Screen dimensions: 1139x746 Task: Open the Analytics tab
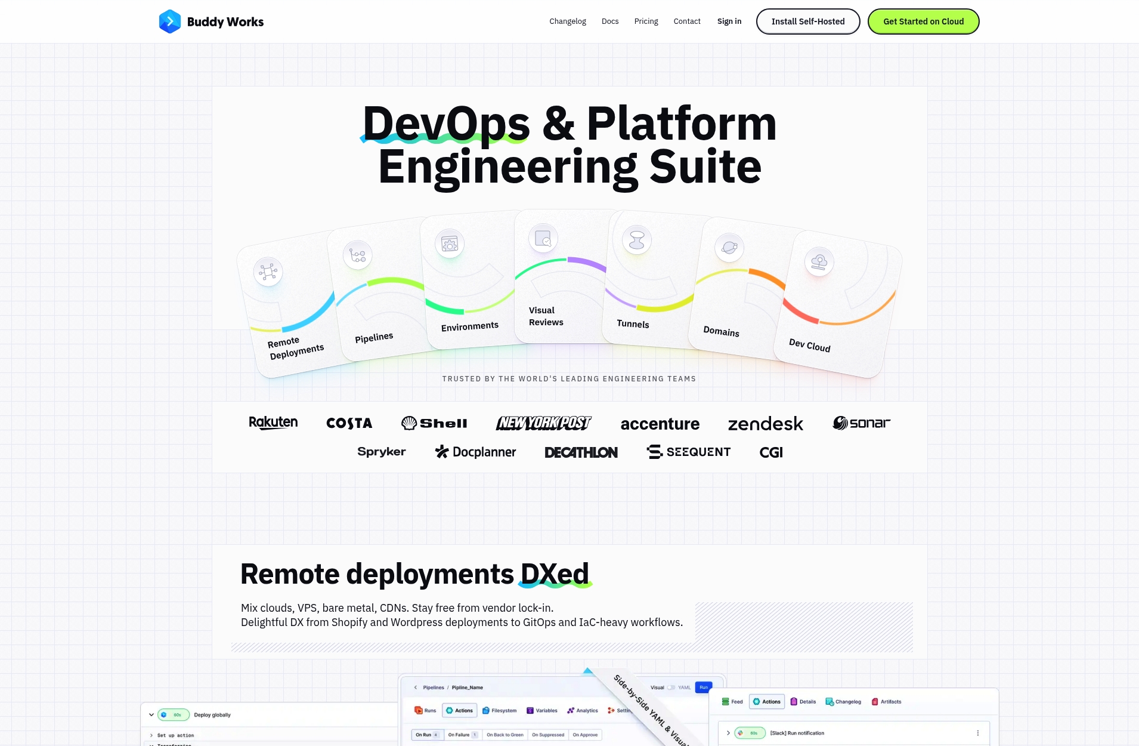(x=583, y=710)
